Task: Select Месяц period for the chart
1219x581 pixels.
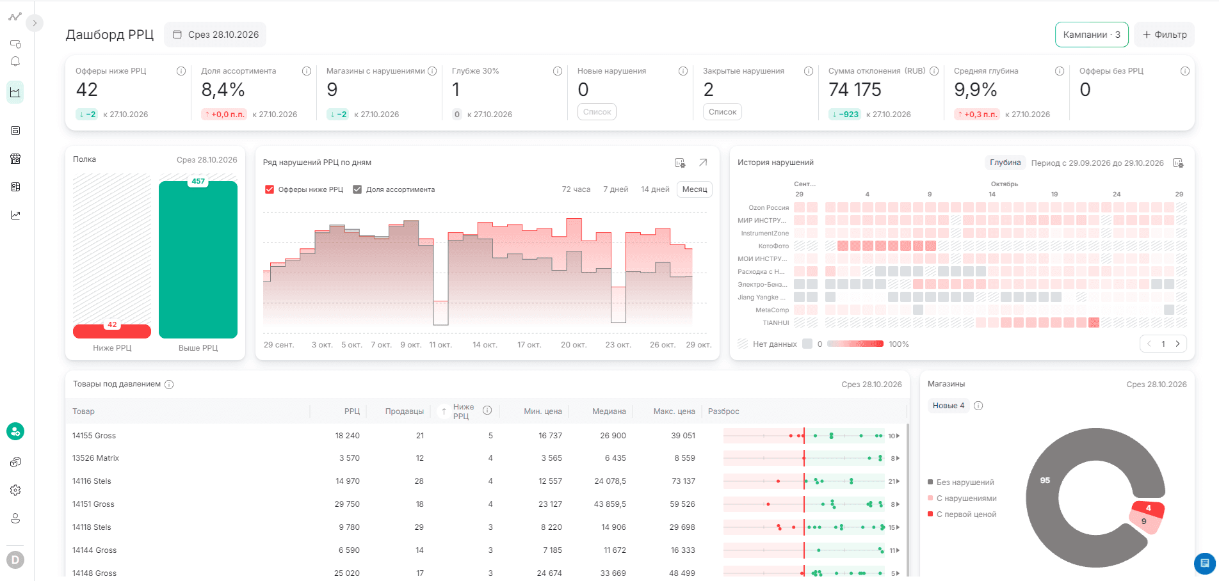Action: pos(695,189)
